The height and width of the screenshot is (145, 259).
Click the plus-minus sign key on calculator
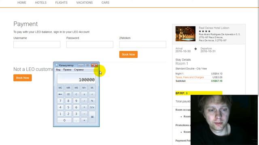tap(84, 94)
